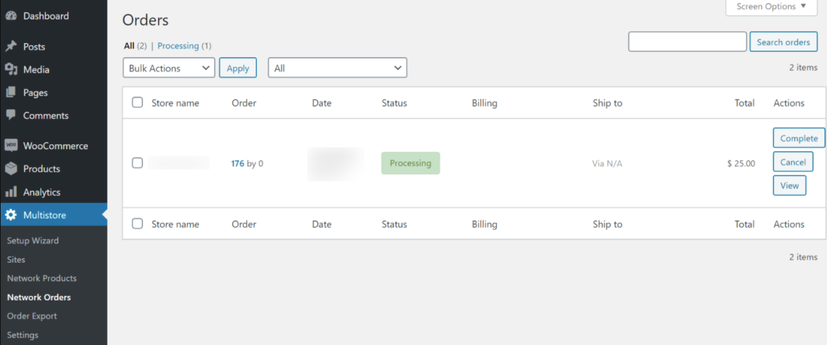
Task: Click the Posts pushpin icon
Action: [x=10, y=46]
